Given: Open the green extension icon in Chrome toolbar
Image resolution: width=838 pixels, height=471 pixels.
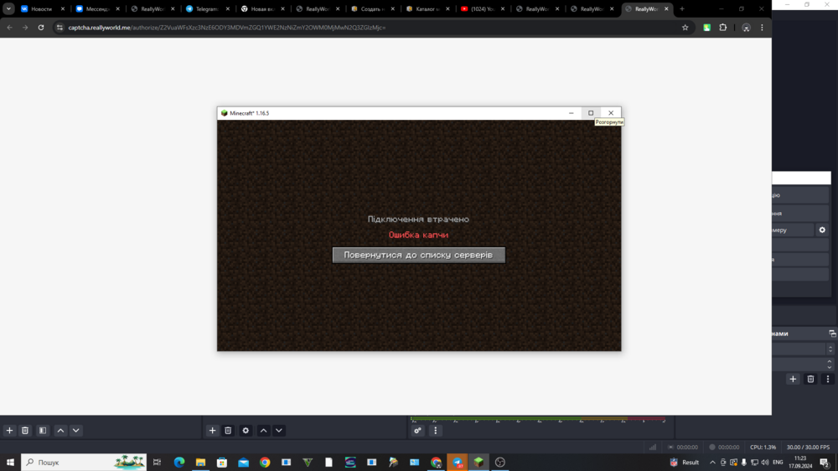Looking at the screenshot, I should (707, 28).
